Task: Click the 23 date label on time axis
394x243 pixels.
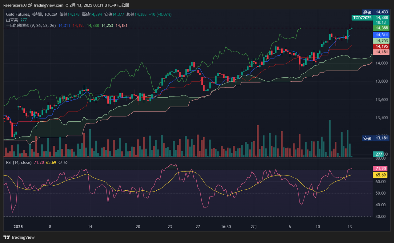Action: click(x=170, y=227)
